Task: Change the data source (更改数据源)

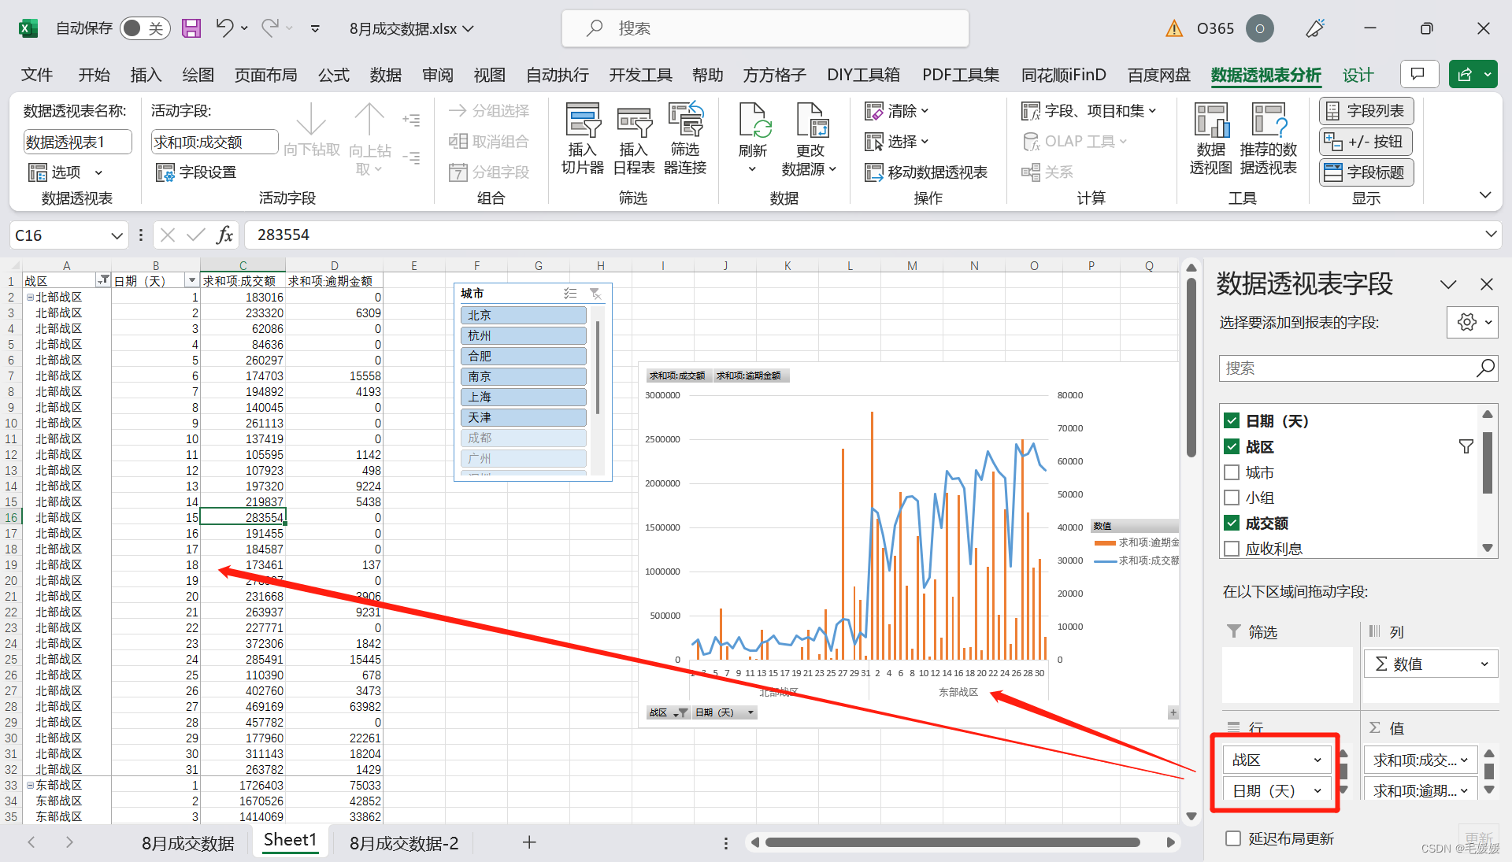Action: coord(809,139)
